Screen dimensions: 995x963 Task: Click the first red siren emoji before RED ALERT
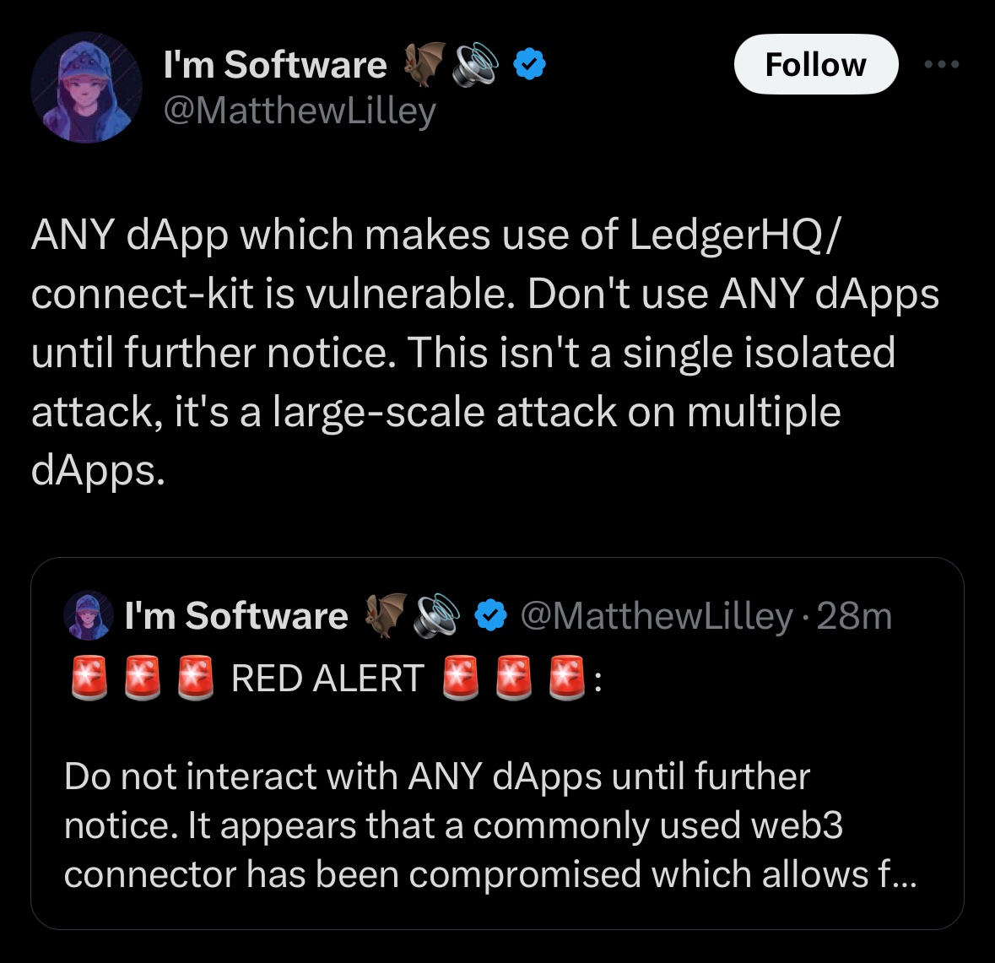point(89,678)
